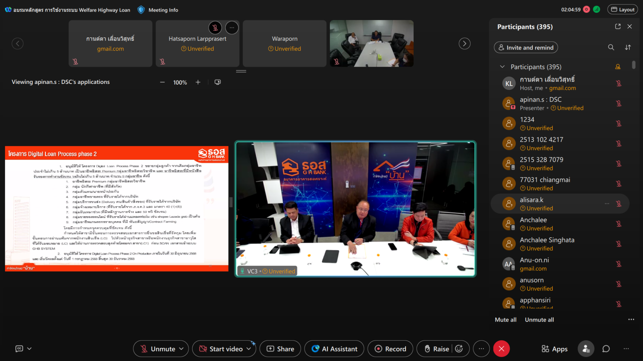Open the reactions smiley icon
This screenshot has height=361, width=643.
tap(459, 349)
